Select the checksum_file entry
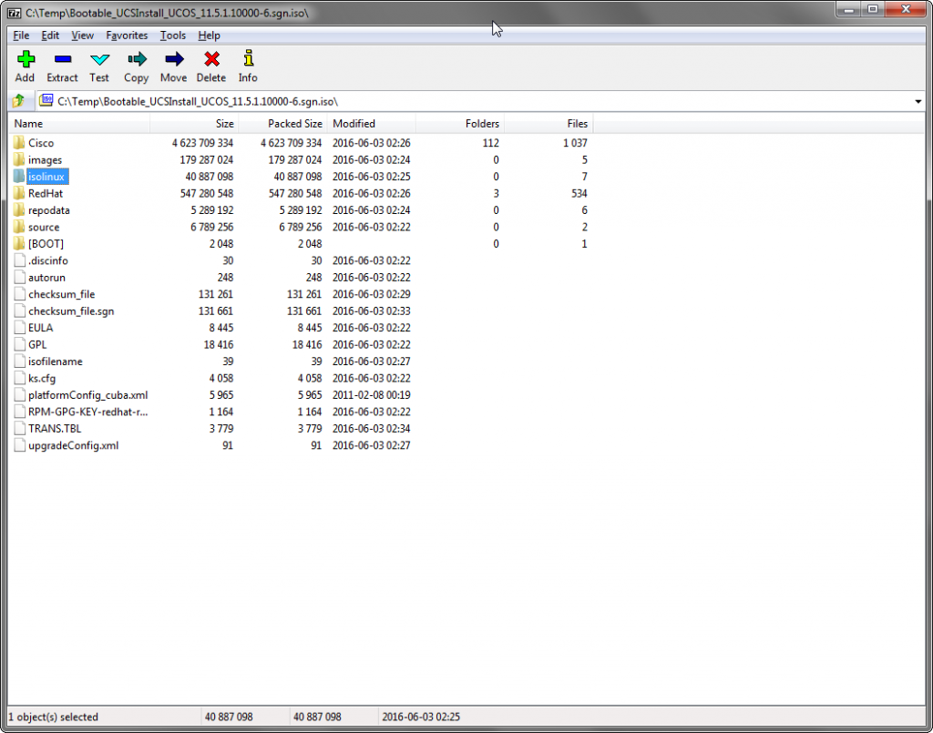The image size is (933, 733). [61, 294]
